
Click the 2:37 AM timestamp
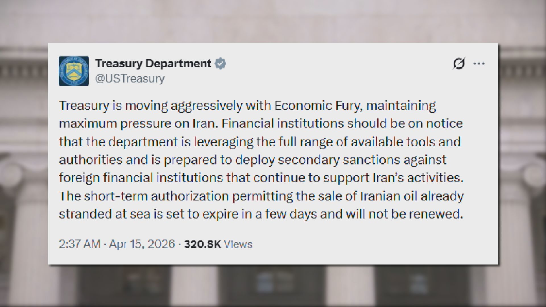tap(80, 244)
